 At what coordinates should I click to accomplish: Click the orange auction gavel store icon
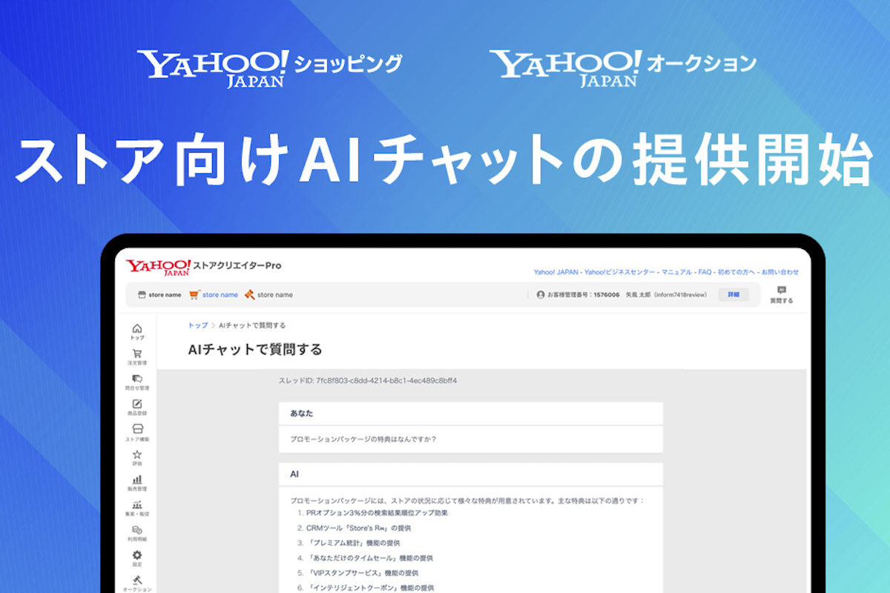pos(249,294)
